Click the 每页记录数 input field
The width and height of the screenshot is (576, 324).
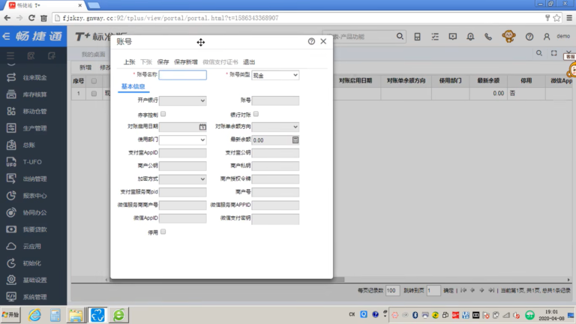tap(392, 290)
